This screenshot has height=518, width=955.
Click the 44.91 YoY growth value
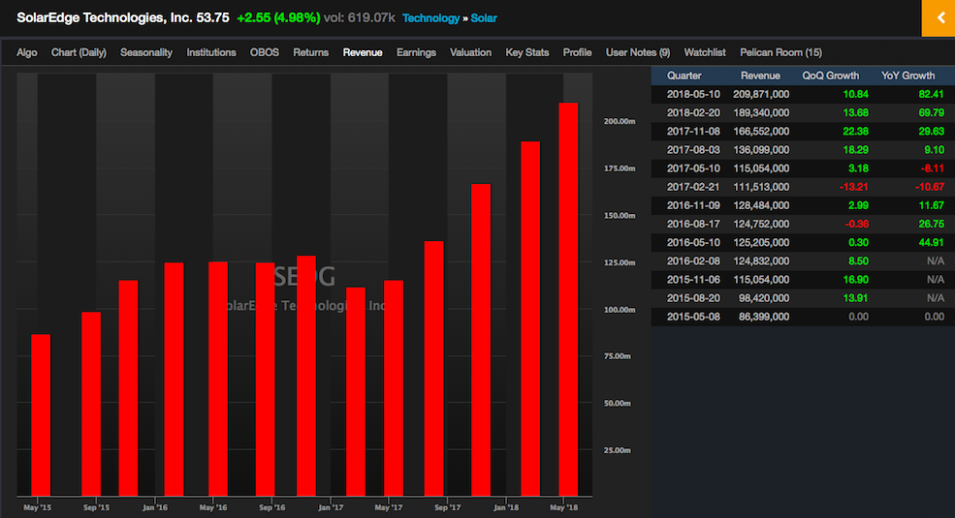coord(932,243)
